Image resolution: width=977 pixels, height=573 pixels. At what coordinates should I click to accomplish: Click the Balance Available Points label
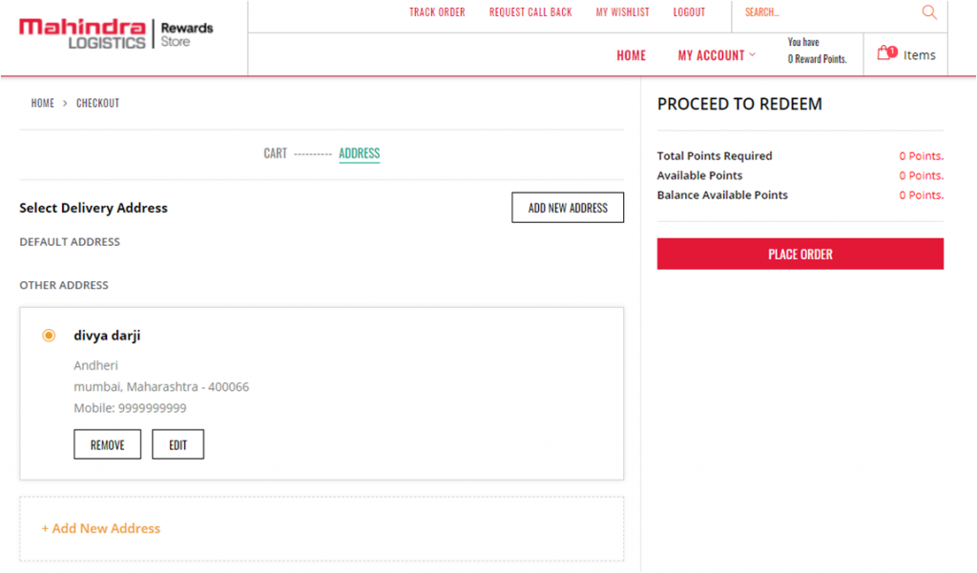click(722, 194)
